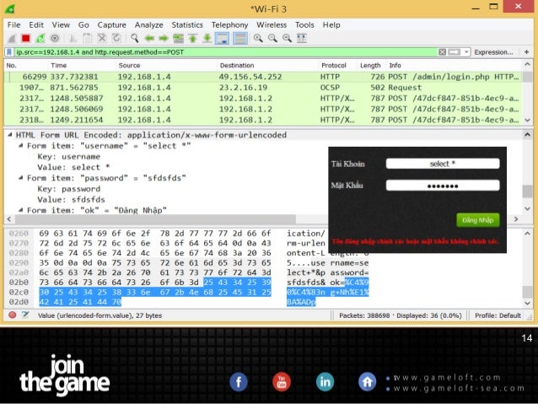Image resolution: width=538 pixels, height=404 pixels.
Task: Open the Capture menu
Action: point(111,24)
